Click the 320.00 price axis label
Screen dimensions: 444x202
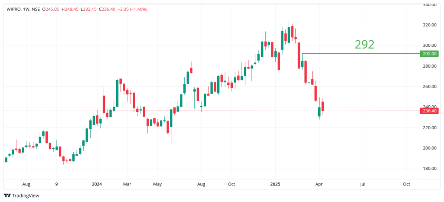429,25
